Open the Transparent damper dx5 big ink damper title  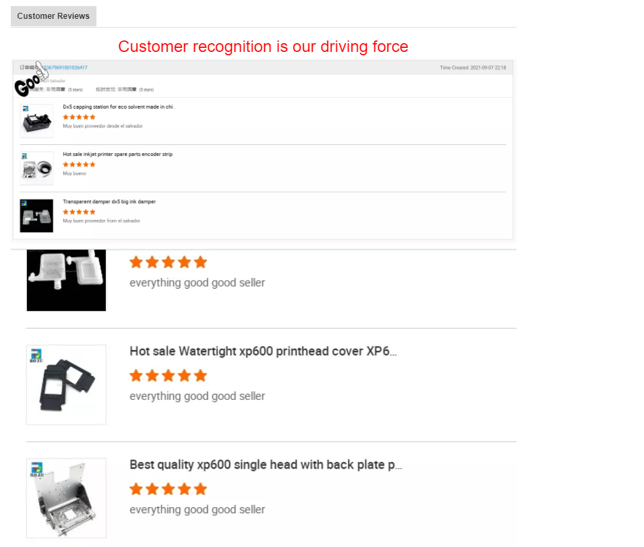109,202
